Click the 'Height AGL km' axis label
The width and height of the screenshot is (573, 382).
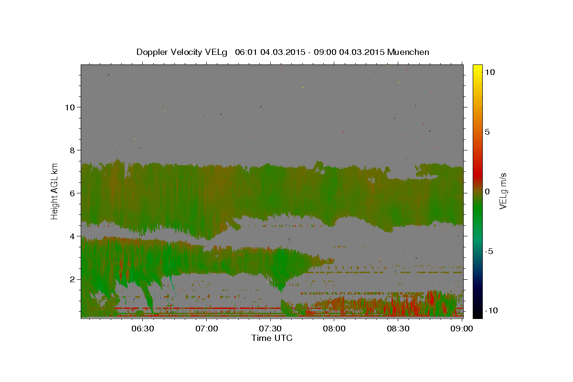click(x=55, y=191)
